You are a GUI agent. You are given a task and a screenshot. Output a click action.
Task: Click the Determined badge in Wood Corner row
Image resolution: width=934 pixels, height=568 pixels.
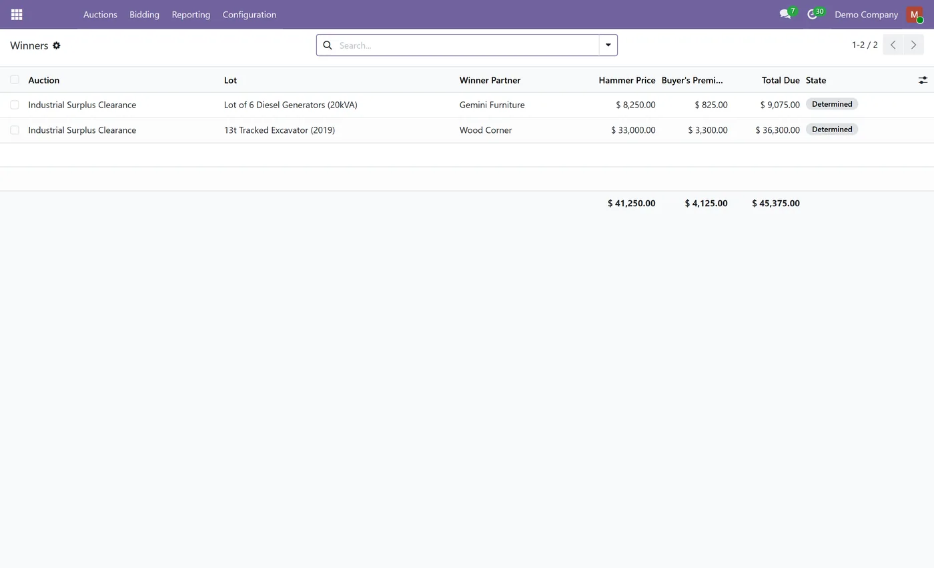832,129
